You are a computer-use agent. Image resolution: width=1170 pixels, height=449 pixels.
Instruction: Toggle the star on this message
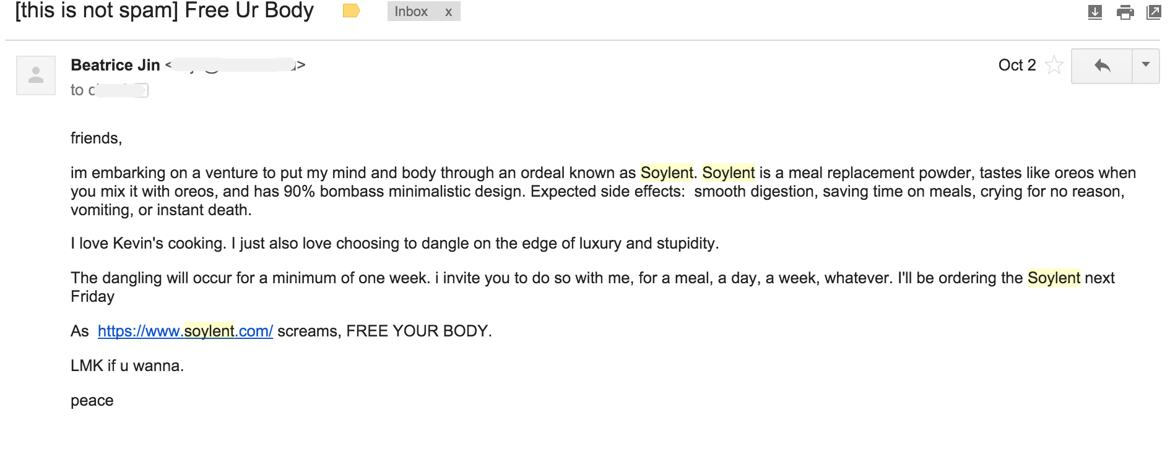(x=1054, y=65)
